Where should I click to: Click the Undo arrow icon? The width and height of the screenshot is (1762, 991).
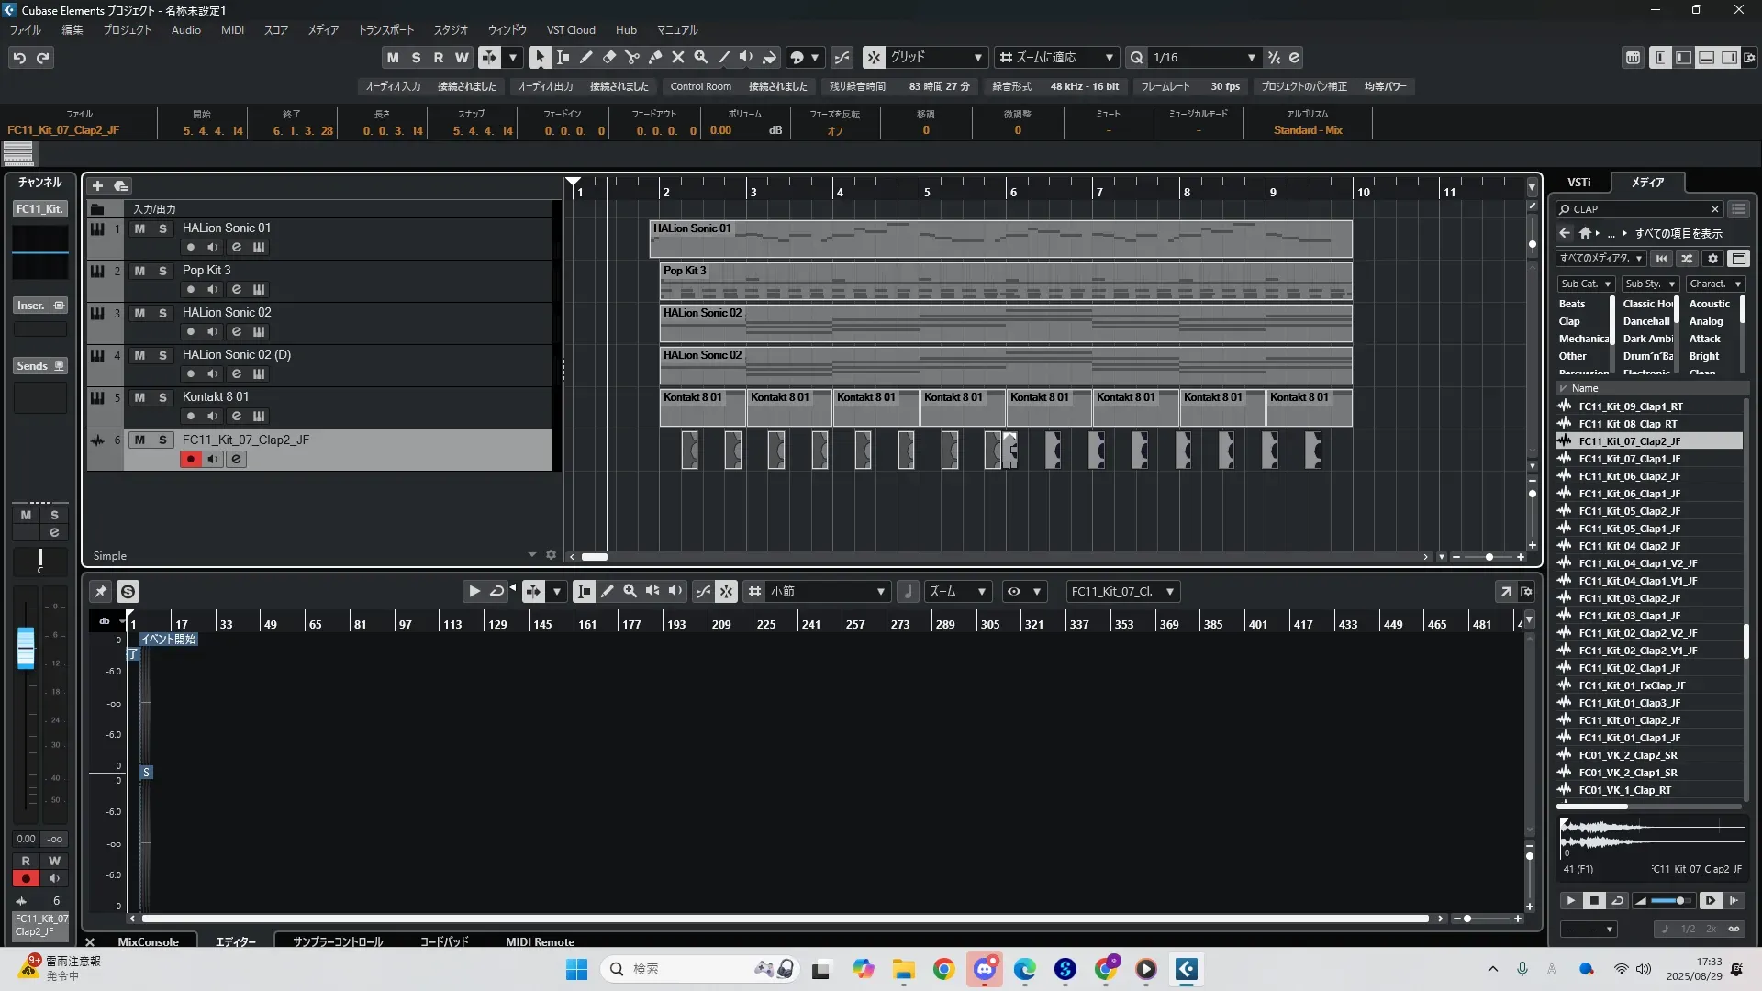point(19,58)
